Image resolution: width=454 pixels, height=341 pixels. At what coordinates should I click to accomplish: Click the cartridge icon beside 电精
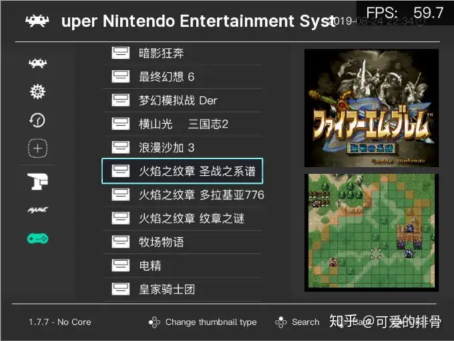tap(121, 265)
